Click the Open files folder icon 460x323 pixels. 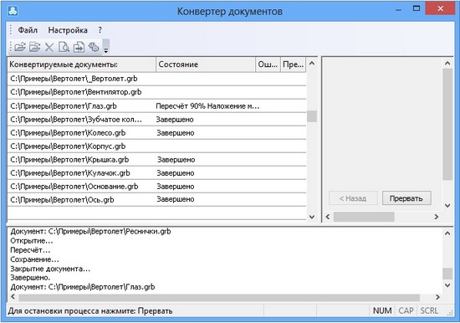[x=20, y=47]
